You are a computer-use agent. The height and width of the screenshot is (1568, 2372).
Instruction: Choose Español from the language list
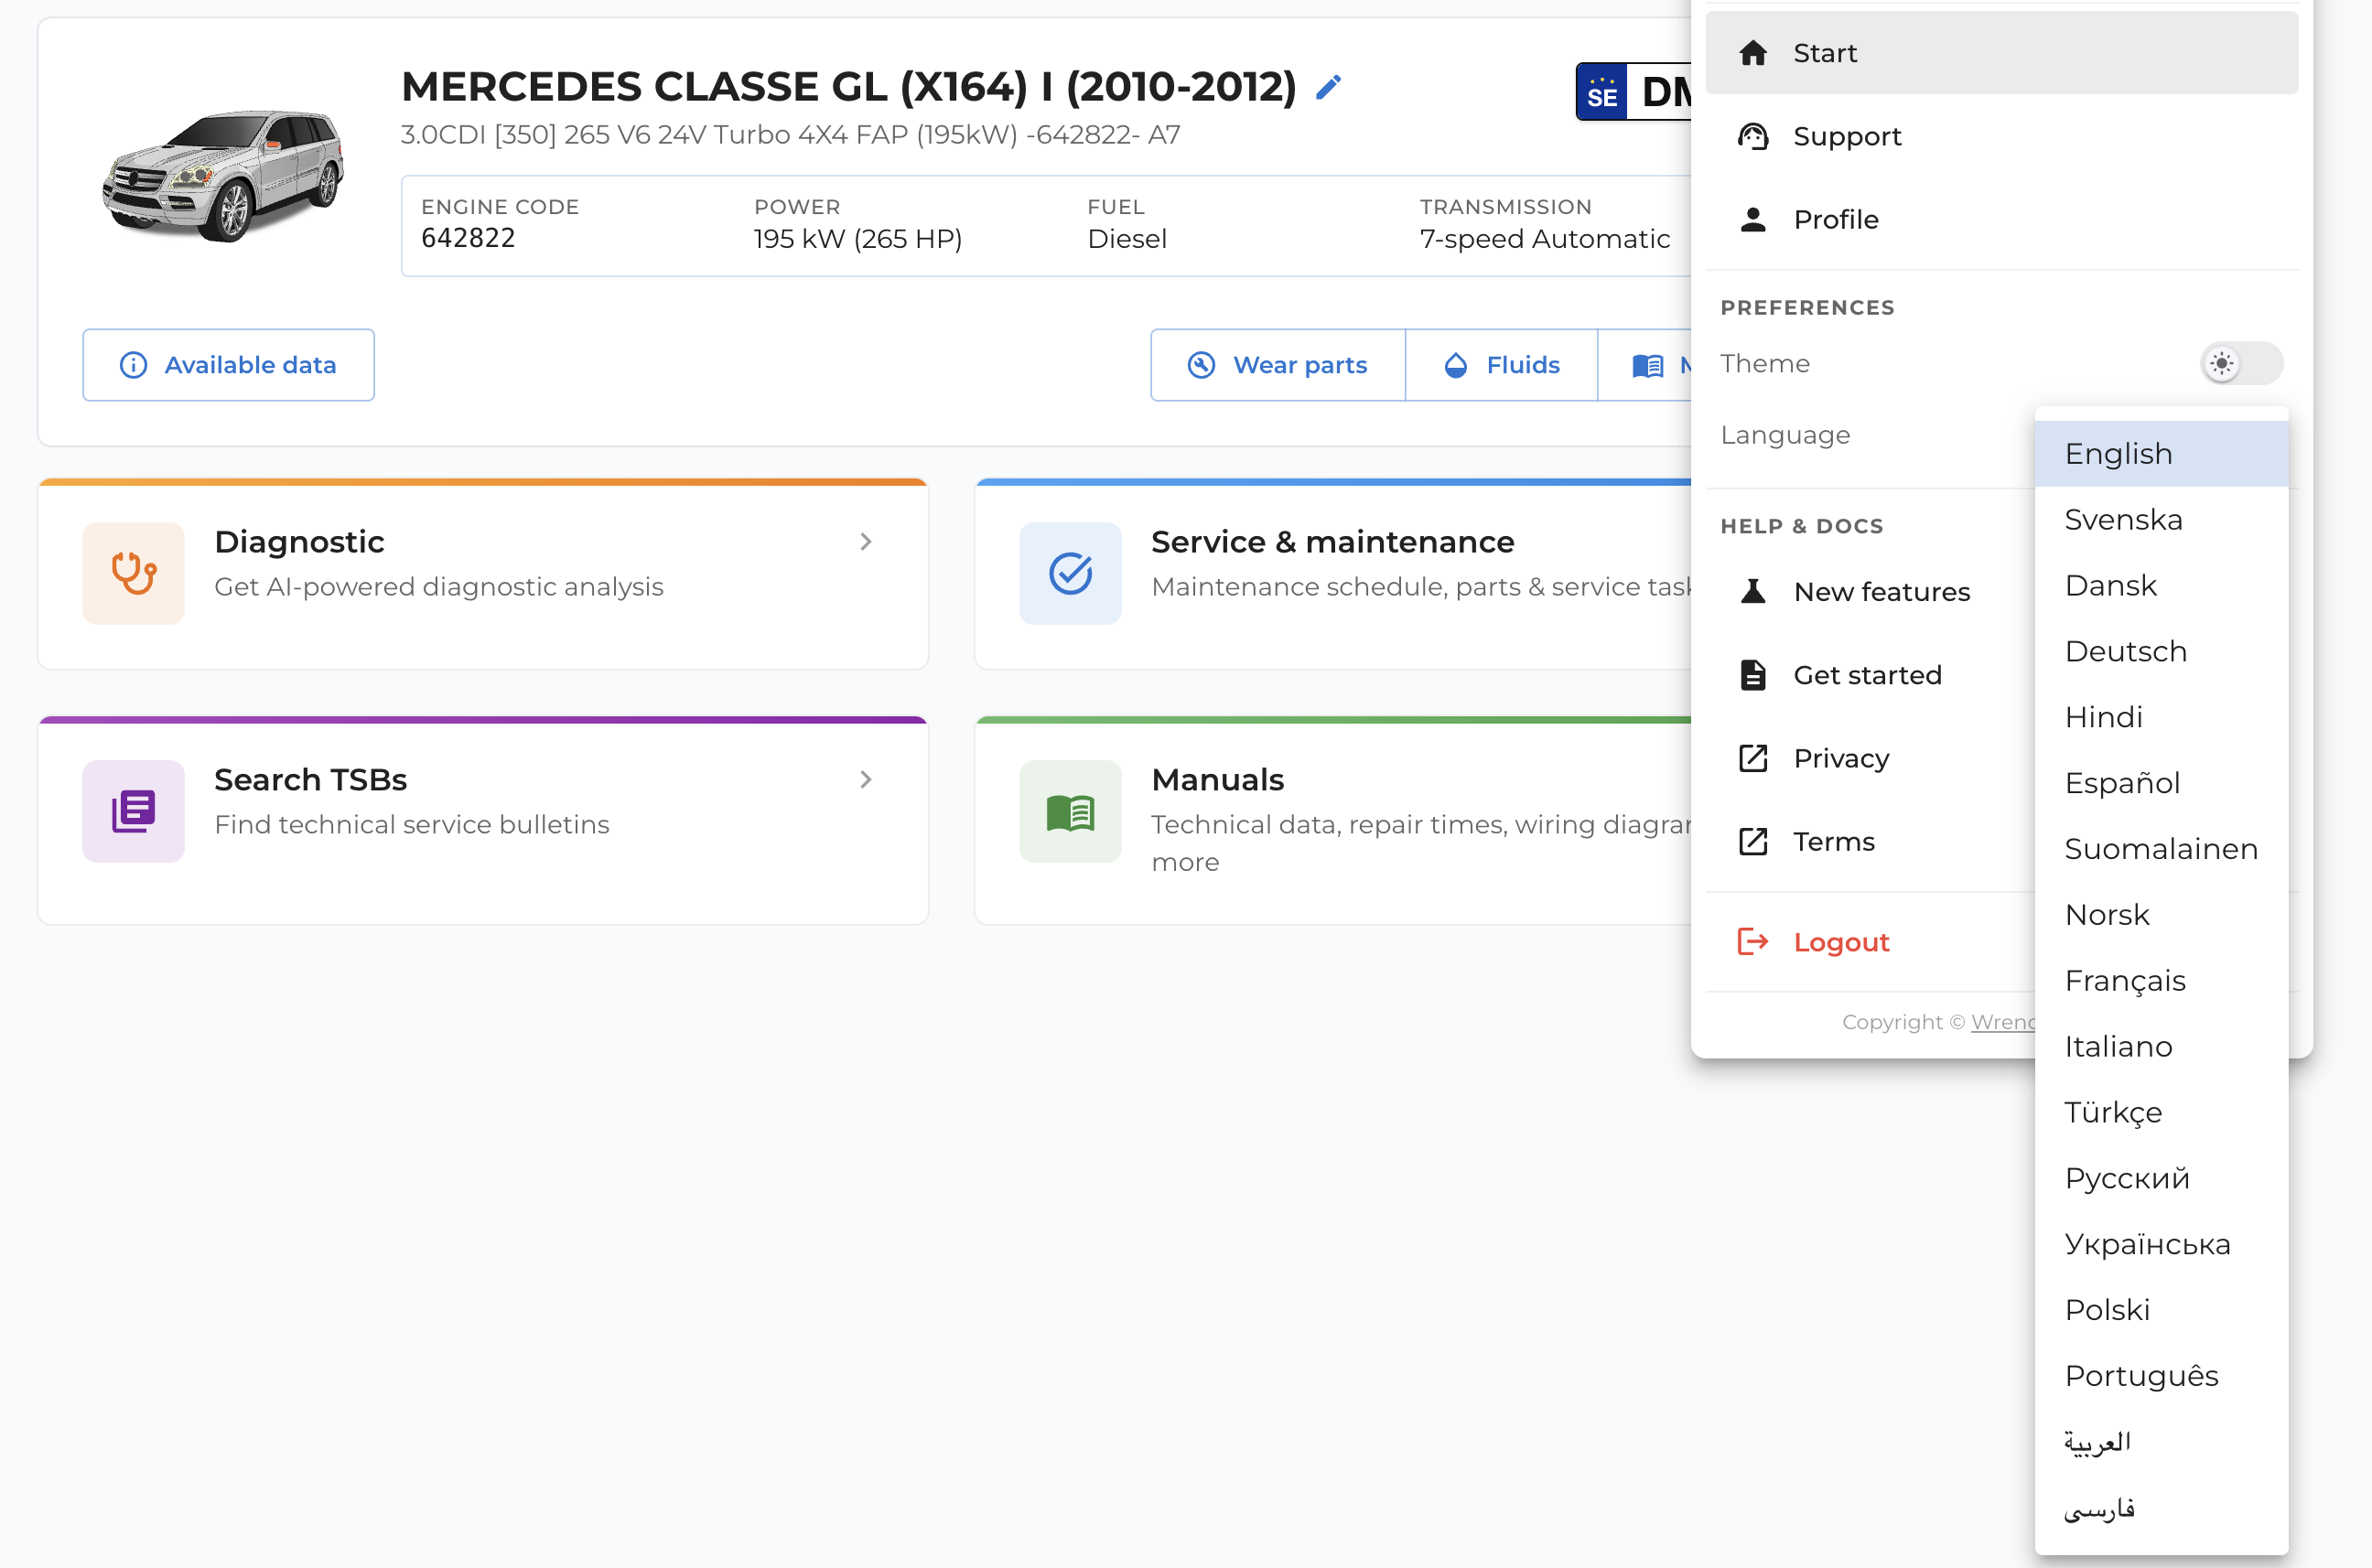pos(2161,783)
